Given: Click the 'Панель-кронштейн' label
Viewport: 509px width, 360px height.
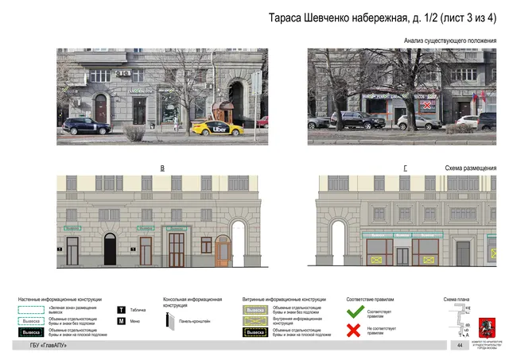Looking at the screenshot, I should tap(194, 321).
